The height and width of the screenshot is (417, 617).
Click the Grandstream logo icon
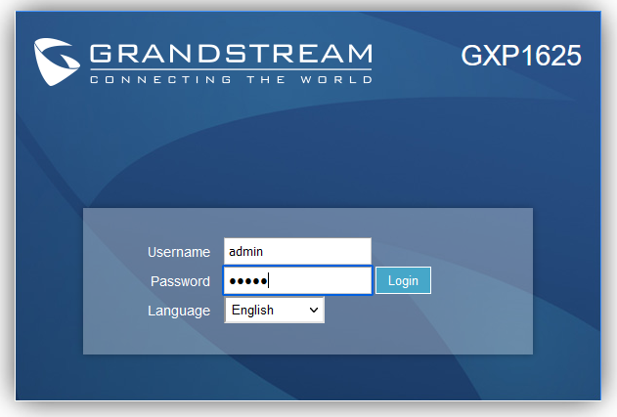(x=57, y=63)
